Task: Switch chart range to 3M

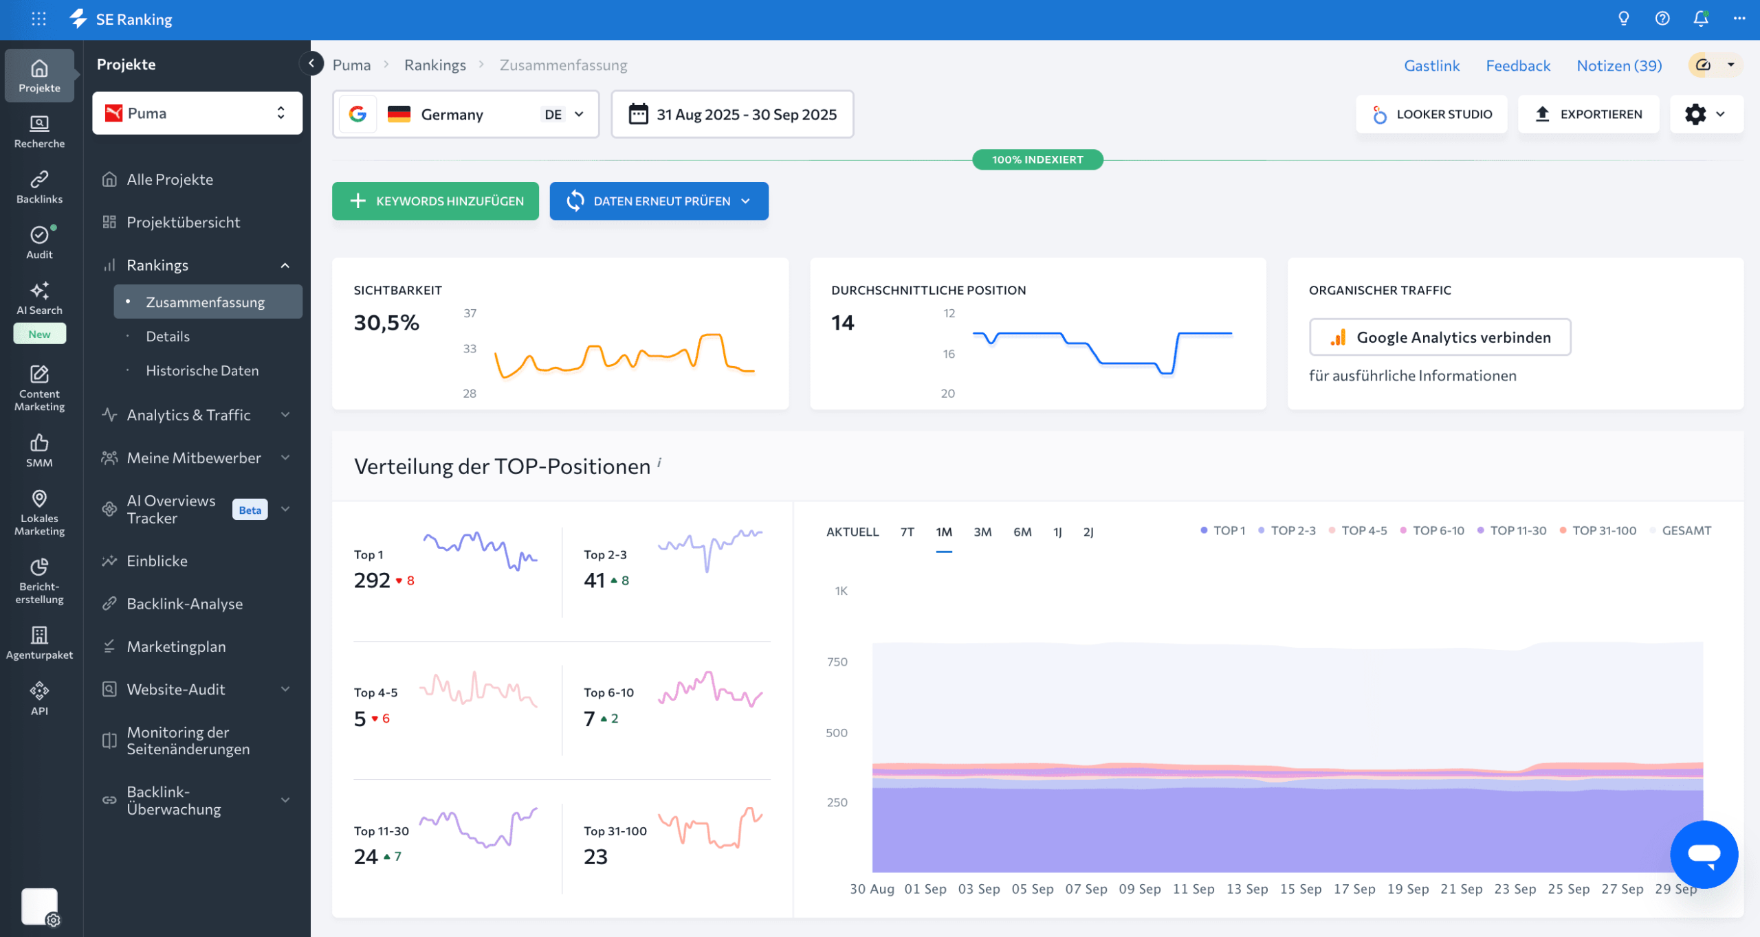Action: [x=982, y=532]
